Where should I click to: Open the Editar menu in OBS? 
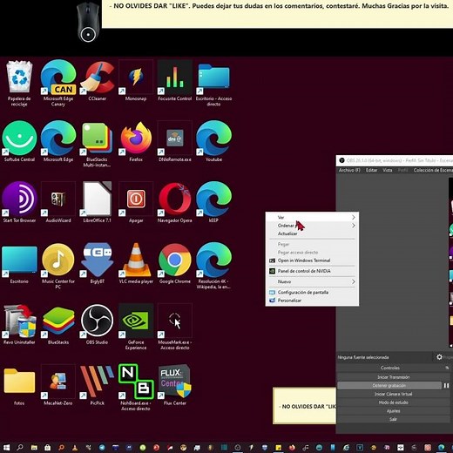[371, 170]
